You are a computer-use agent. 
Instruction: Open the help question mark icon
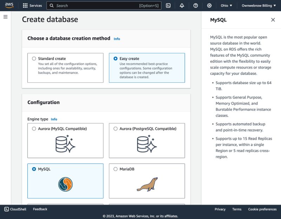196,6
